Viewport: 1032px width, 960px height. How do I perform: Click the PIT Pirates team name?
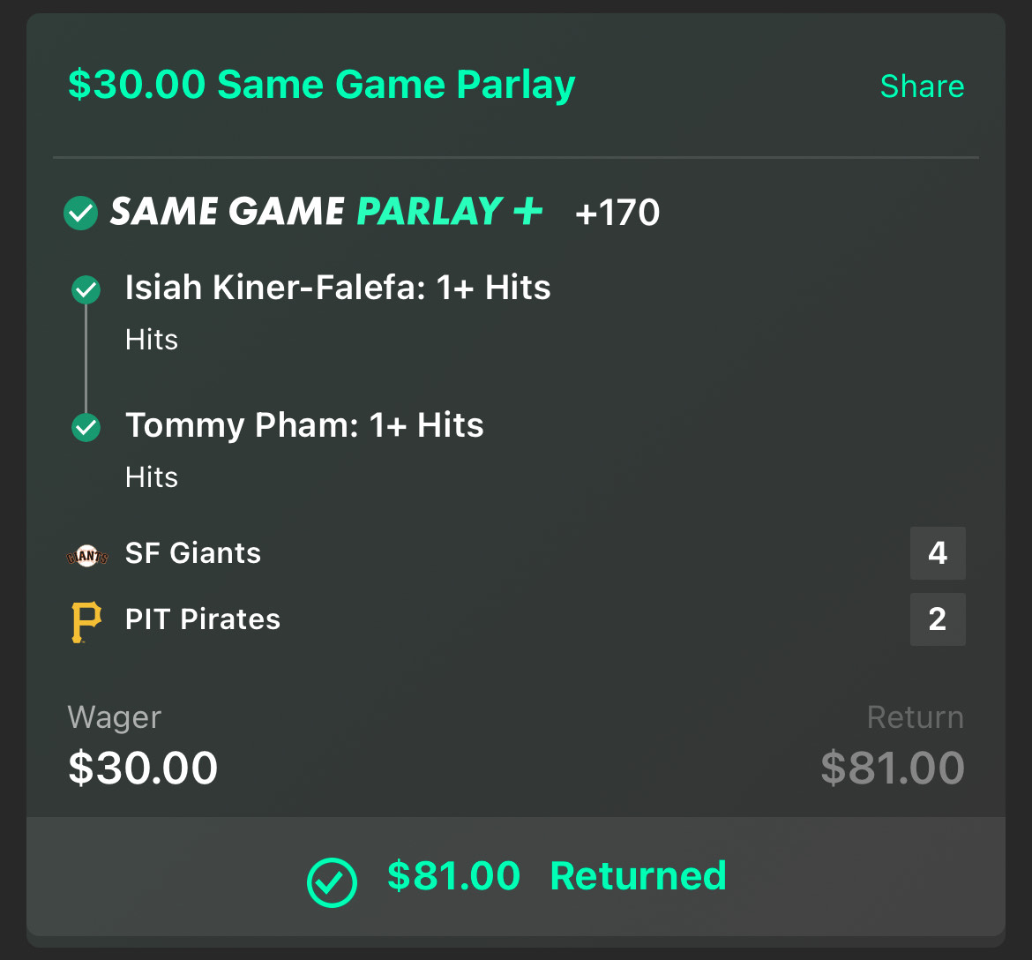[x=203, y=619]
